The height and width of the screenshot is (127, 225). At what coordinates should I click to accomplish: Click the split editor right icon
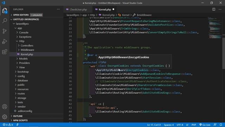point(214,10)
